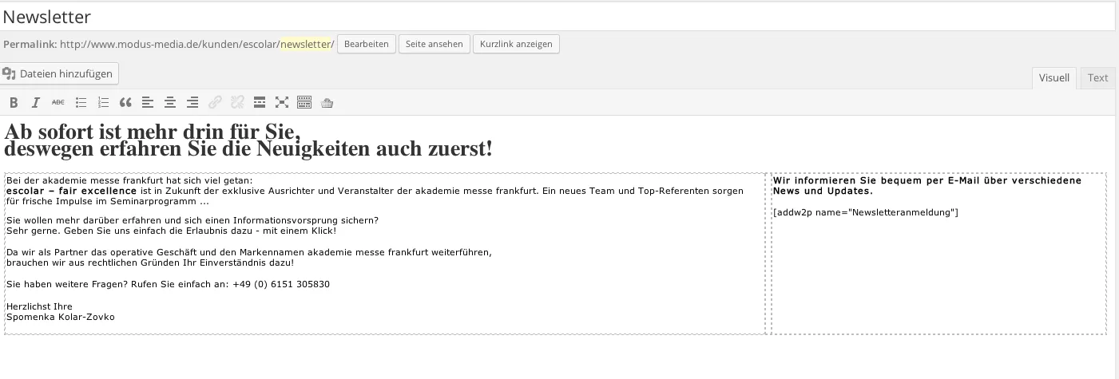The height and width of the screenshot is (379, 1119).
Task: Click the signature 'Spomenka Kolar-Zovko'
Action: pyautogui.click(x=60, y=317)
